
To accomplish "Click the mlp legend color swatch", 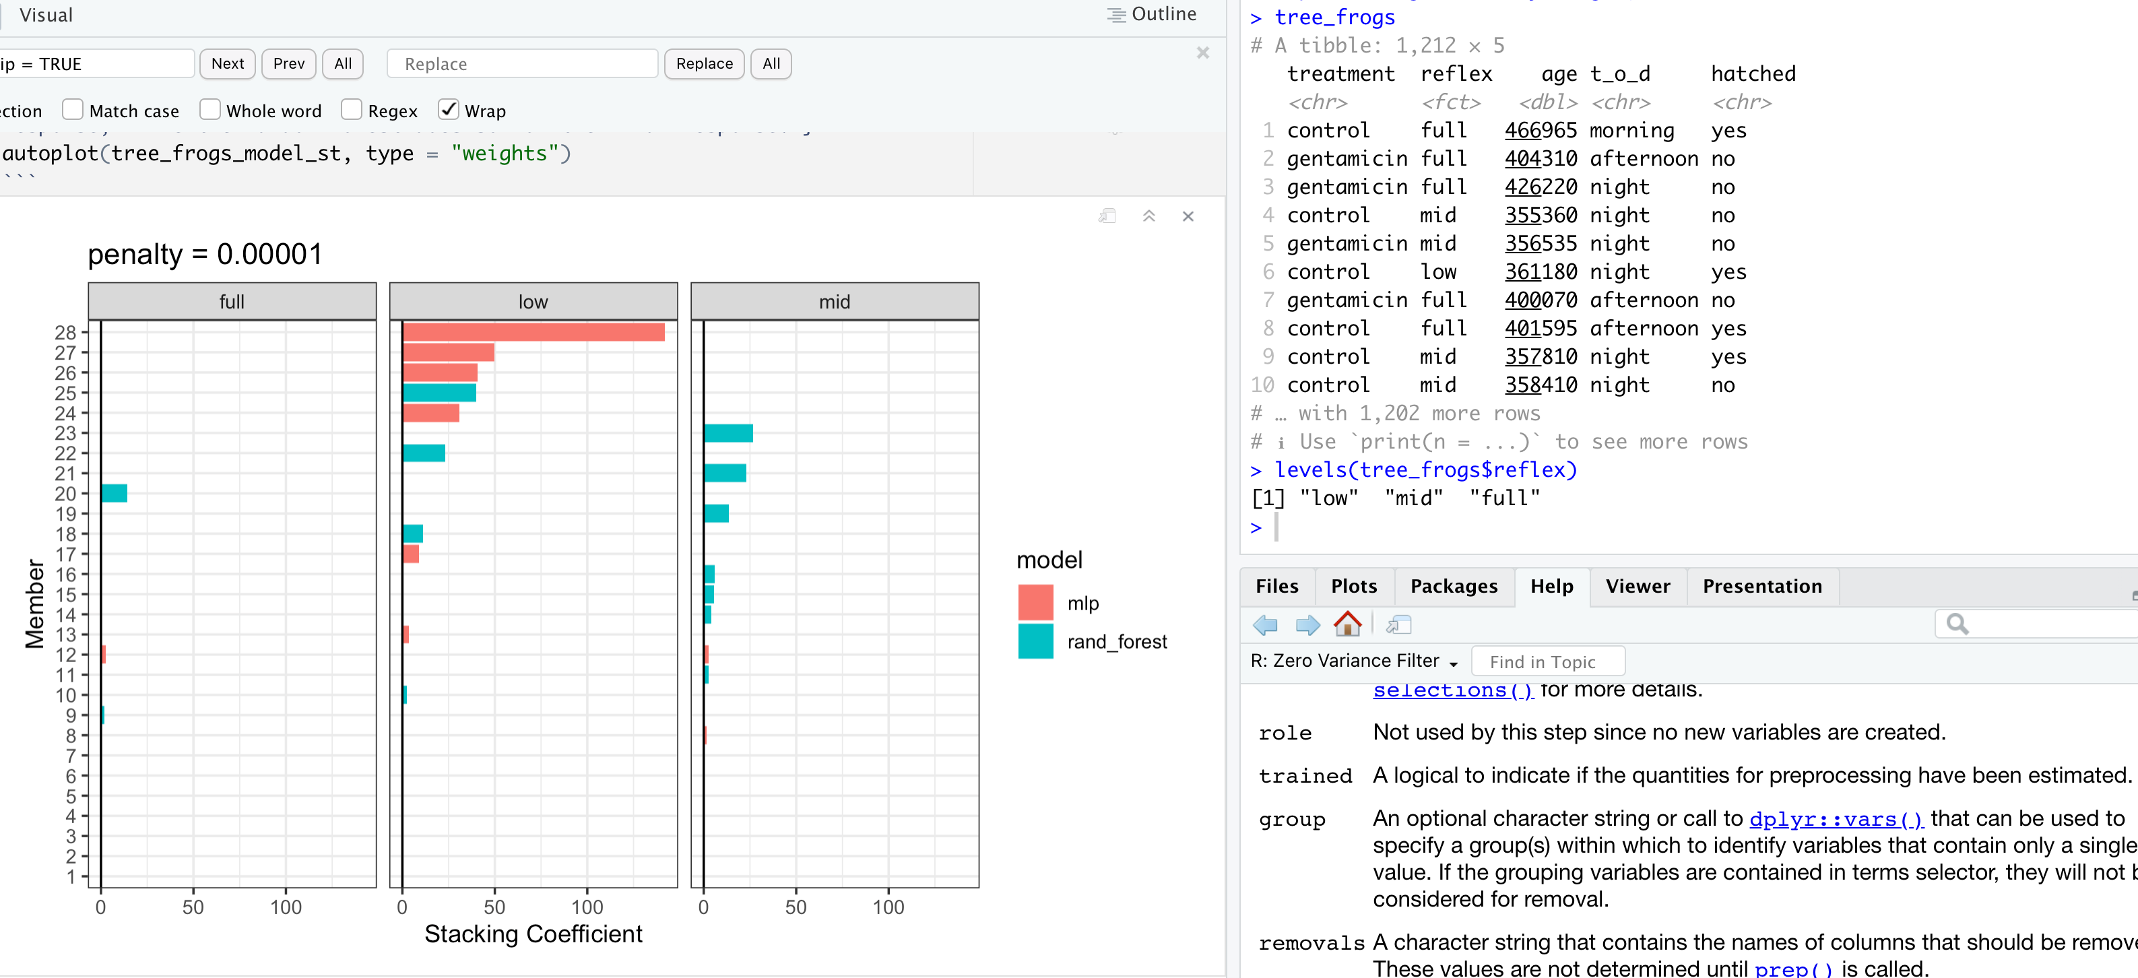I will coord(1035,603).
